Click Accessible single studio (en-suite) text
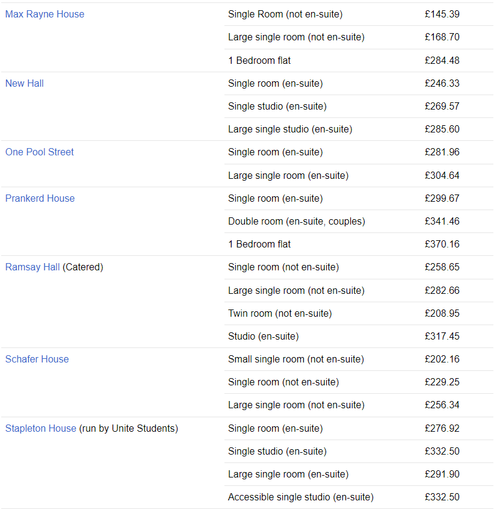This screenshot has height=510, width=497. coord(301,497)
